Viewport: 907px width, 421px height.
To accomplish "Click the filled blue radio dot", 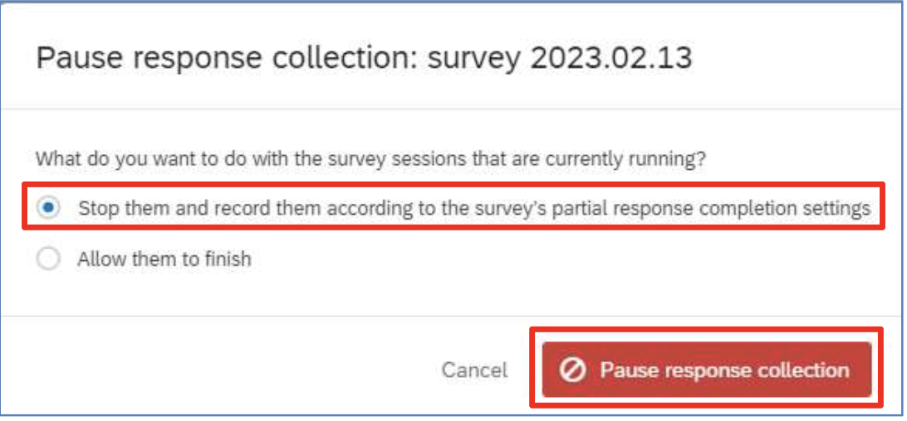I will click(x=48, y=208).
